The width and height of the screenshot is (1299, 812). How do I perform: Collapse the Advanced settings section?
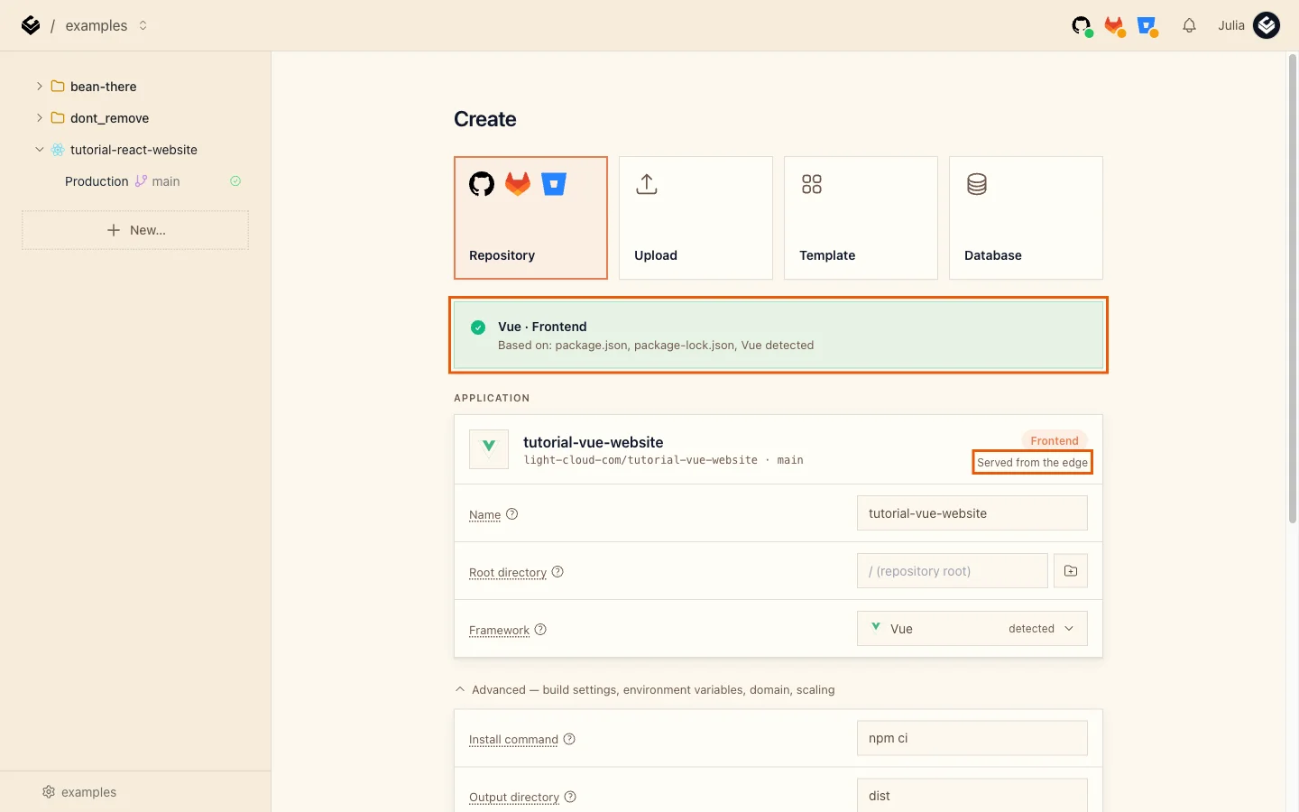(645, 689)
